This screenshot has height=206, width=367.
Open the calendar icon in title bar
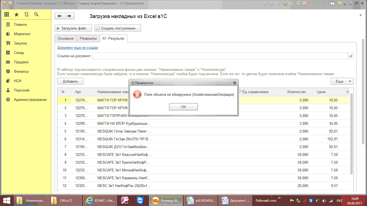click(305, 4)
